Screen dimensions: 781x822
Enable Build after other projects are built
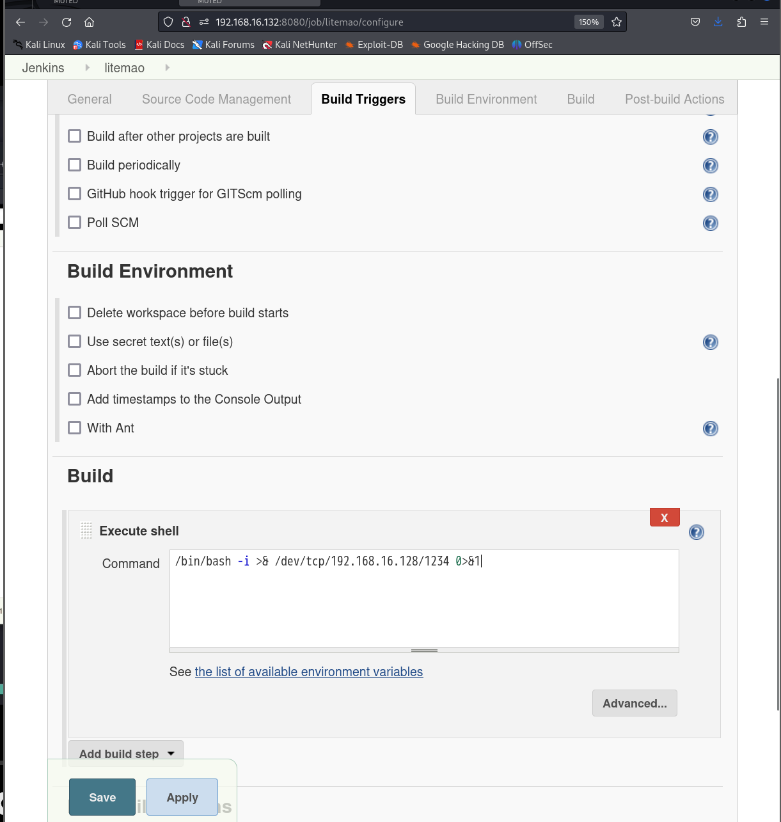[75, 136]
